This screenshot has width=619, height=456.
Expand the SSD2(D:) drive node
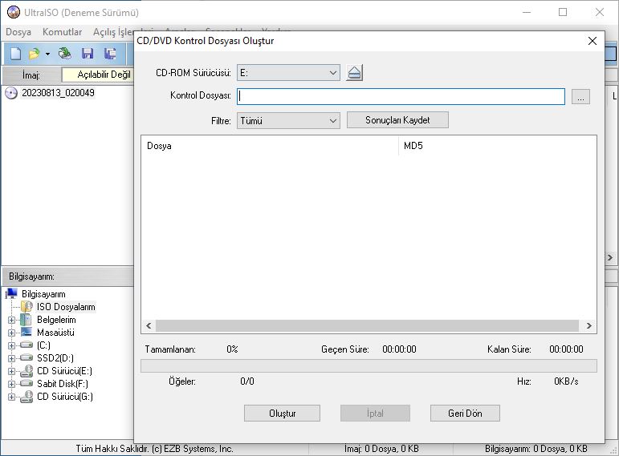pyautogui.click(x=11, y=358)
